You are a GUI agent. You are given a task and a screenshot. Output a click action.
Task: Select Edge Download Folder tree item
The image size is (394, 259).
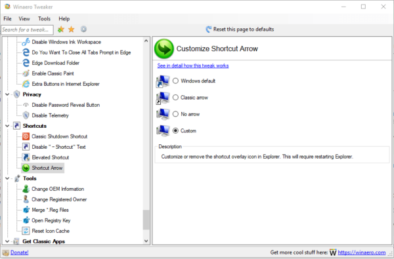(56, 63)
